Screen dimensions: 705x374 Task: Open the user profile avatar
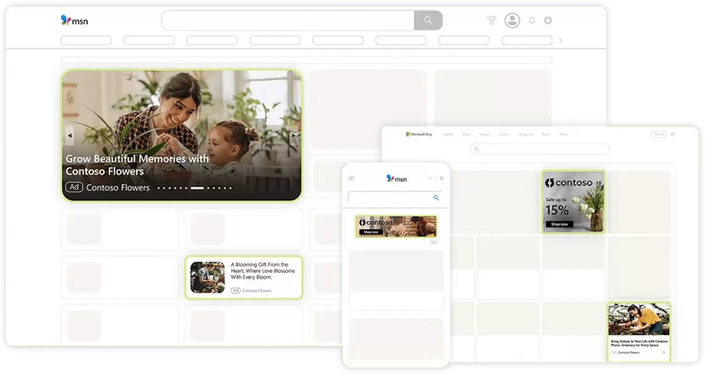(x=512, y=20)
